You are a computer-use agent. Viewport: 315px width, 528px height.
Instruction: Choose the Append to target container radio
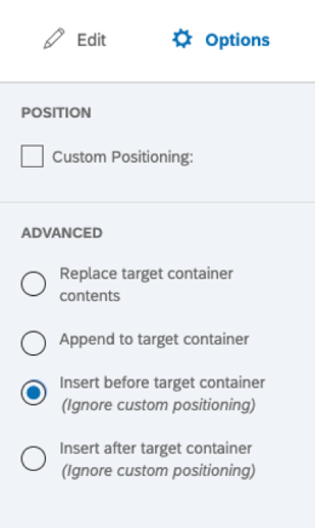[x=33, y=343]
